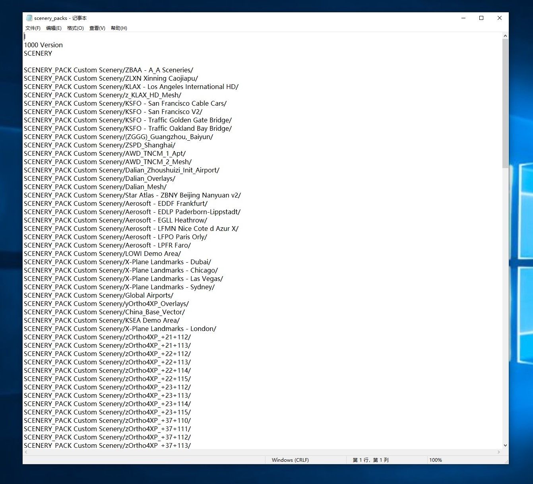The height and width of the screenshot is (484, 533).
Task: Click X-Plane Landmarks - London line
Action: tap(120, 329)
